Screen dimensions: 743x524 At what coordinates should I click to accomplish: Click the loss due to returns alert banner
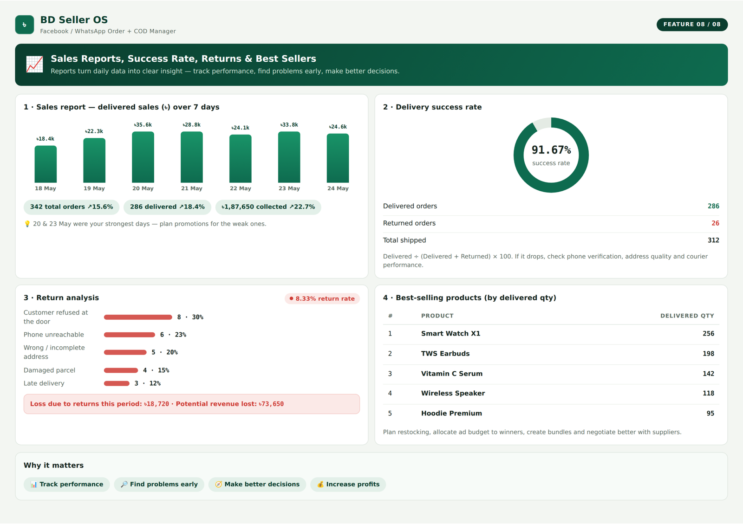[x=192, y=404]
